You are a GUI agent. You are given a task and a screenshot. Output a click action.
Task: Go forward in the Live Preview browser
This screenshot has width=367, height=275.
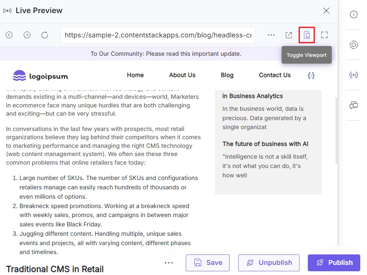click(27, 35)
